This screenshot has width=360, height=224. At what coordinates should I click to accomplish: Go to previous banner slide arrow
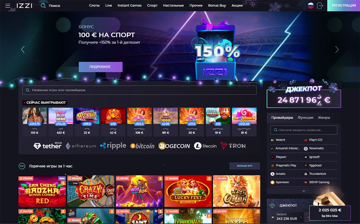pyautogui.click(x=23, y=49)
